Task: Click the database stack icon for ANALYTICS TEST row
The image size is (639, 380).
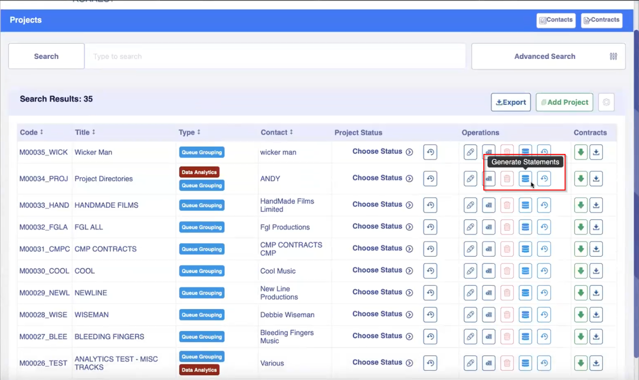Action: coord(525,363)
